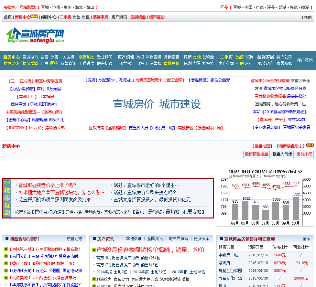Open 团购 in blue navigation bar
316x287 pixels.
(54, 63)
